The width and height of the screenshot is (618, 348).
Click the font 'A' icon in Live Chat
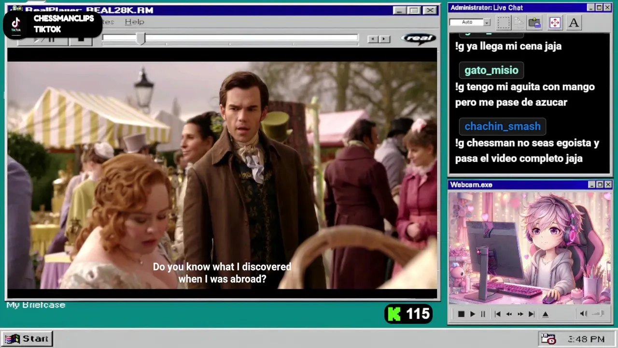tap(574, 23)
